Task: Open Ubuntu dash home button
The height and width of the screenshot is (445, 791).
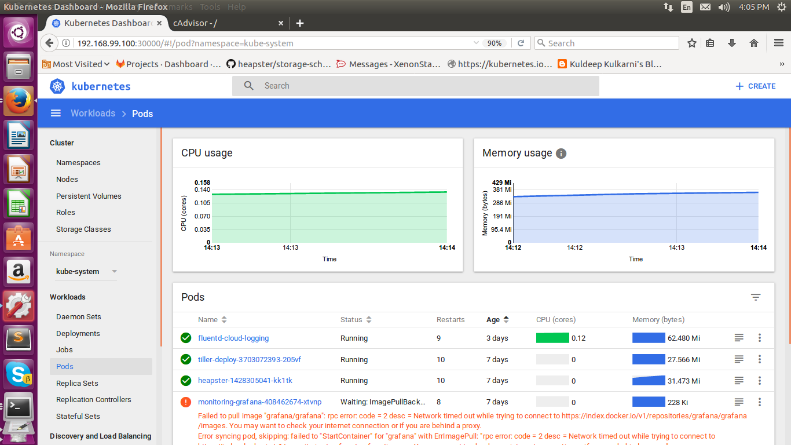Action: [x=19, y=33]
